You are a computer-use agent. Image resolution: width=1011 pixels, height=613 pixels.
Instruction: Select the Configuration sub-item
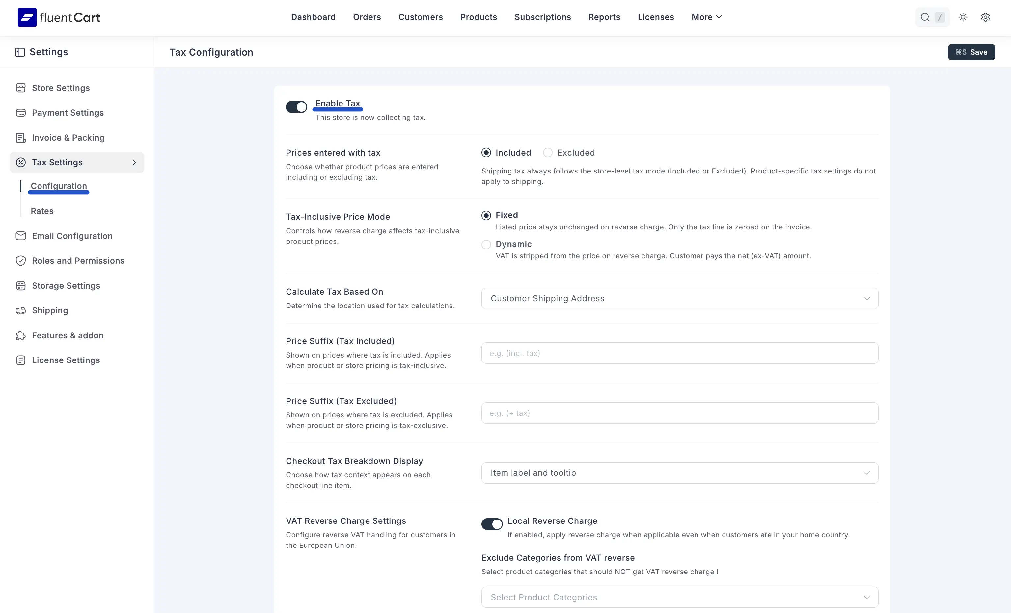(59, 186)
